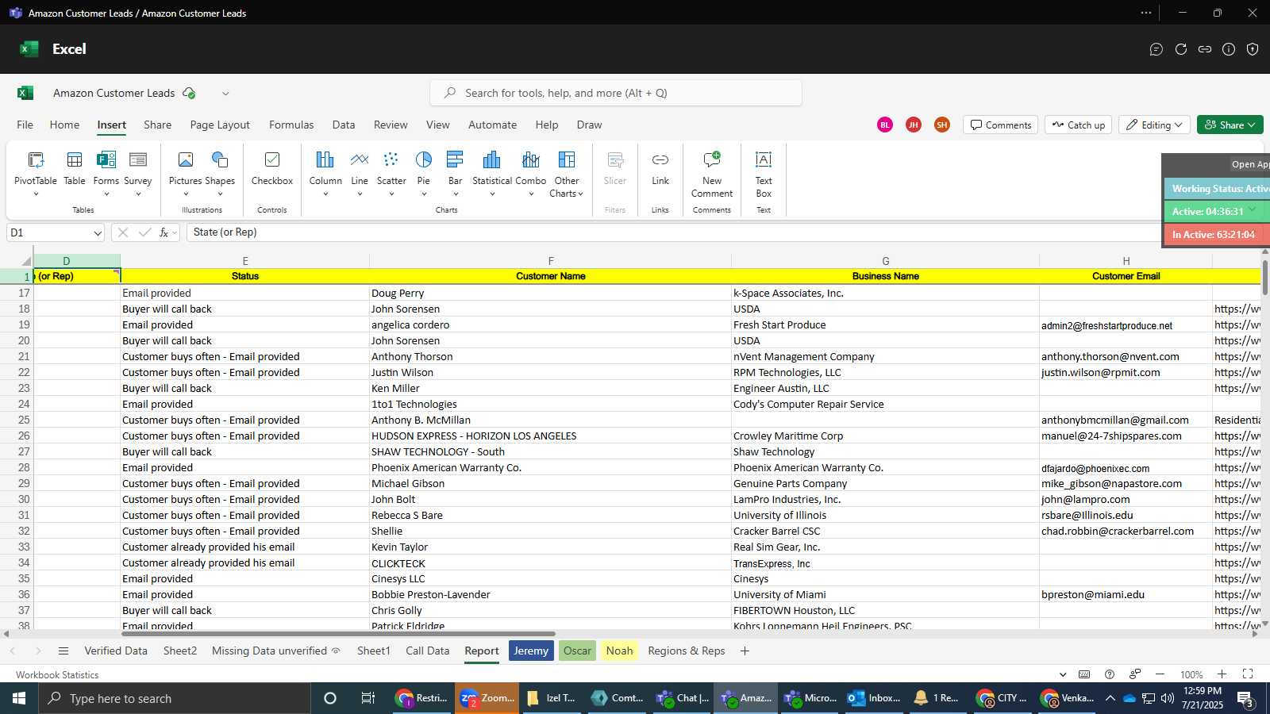Image resolution: width=1270 pixels, height=714 pixels.
Task: Open the Jeremy sheet tab
Action: coord(531,651)
